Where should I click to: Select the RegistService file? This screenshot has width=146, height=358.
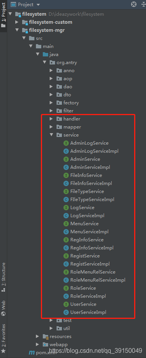point(85,256)
